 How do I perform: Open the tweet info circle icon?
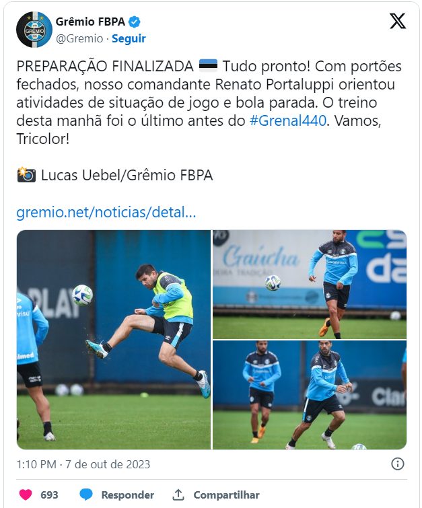click(397, 464)
